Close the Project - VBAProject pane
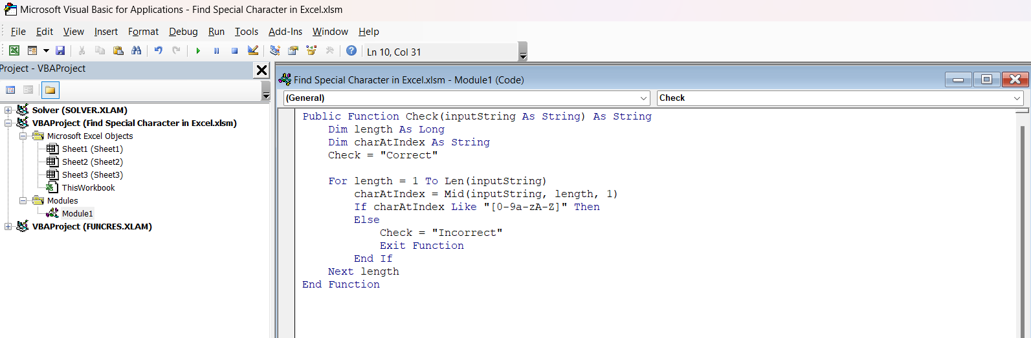Screen dimensions: 1031x338 click(x=261, y=70)
